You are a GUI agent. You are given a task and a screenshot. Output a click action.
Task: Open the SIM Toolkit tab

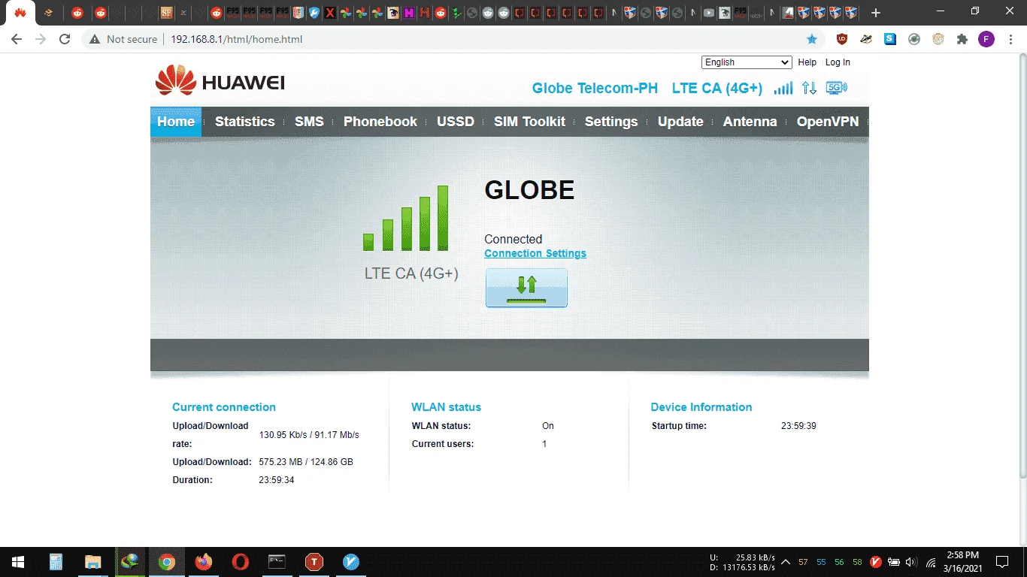(529, 122)
